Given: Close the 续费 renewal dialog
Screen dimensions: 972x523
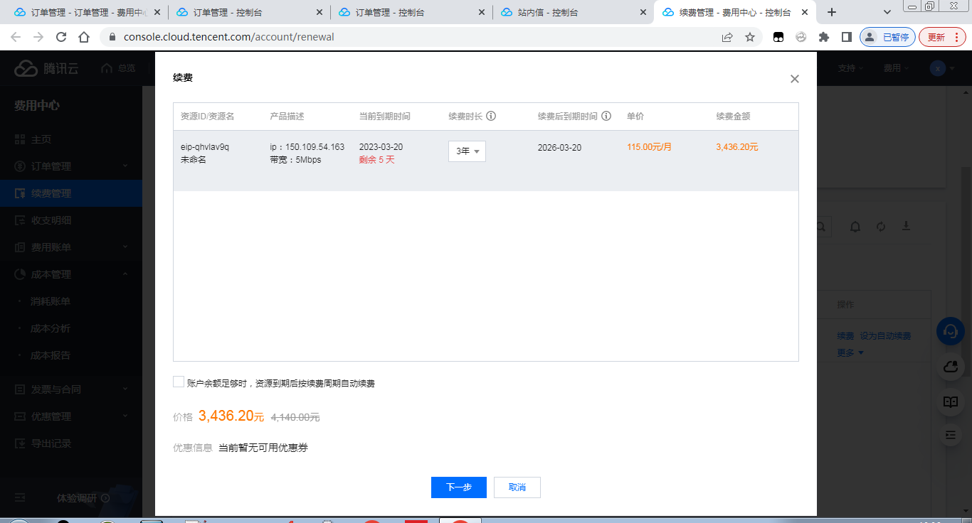Looking at the screenshot, I should pyautogui.click(x=795, y=79).
